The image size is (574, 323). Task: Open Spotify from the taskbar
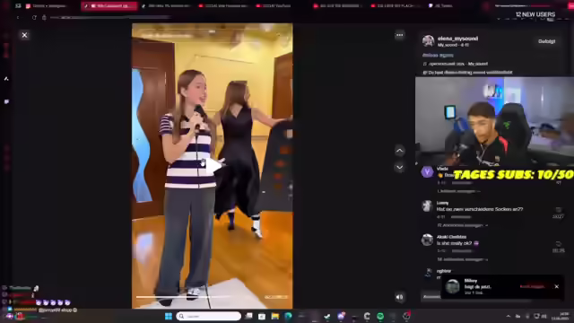coord(380,316)
